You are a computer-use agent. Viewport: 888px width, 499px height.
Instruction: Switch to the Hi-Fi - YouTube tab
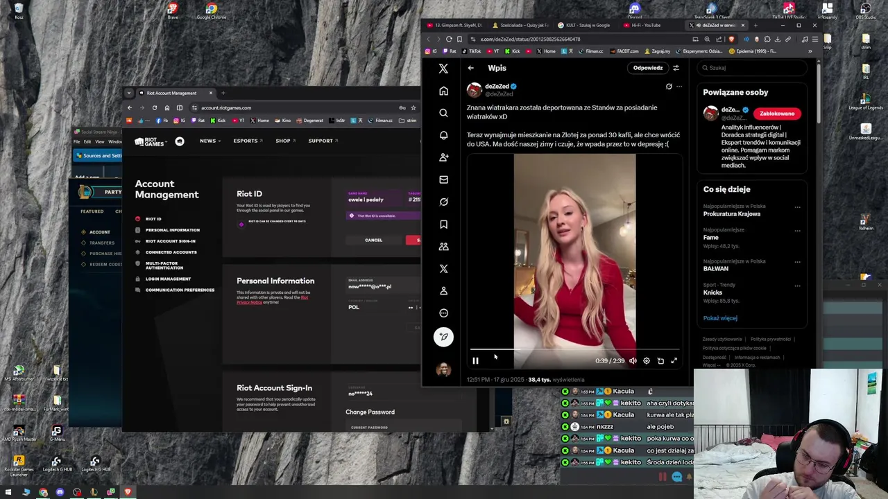646,26
